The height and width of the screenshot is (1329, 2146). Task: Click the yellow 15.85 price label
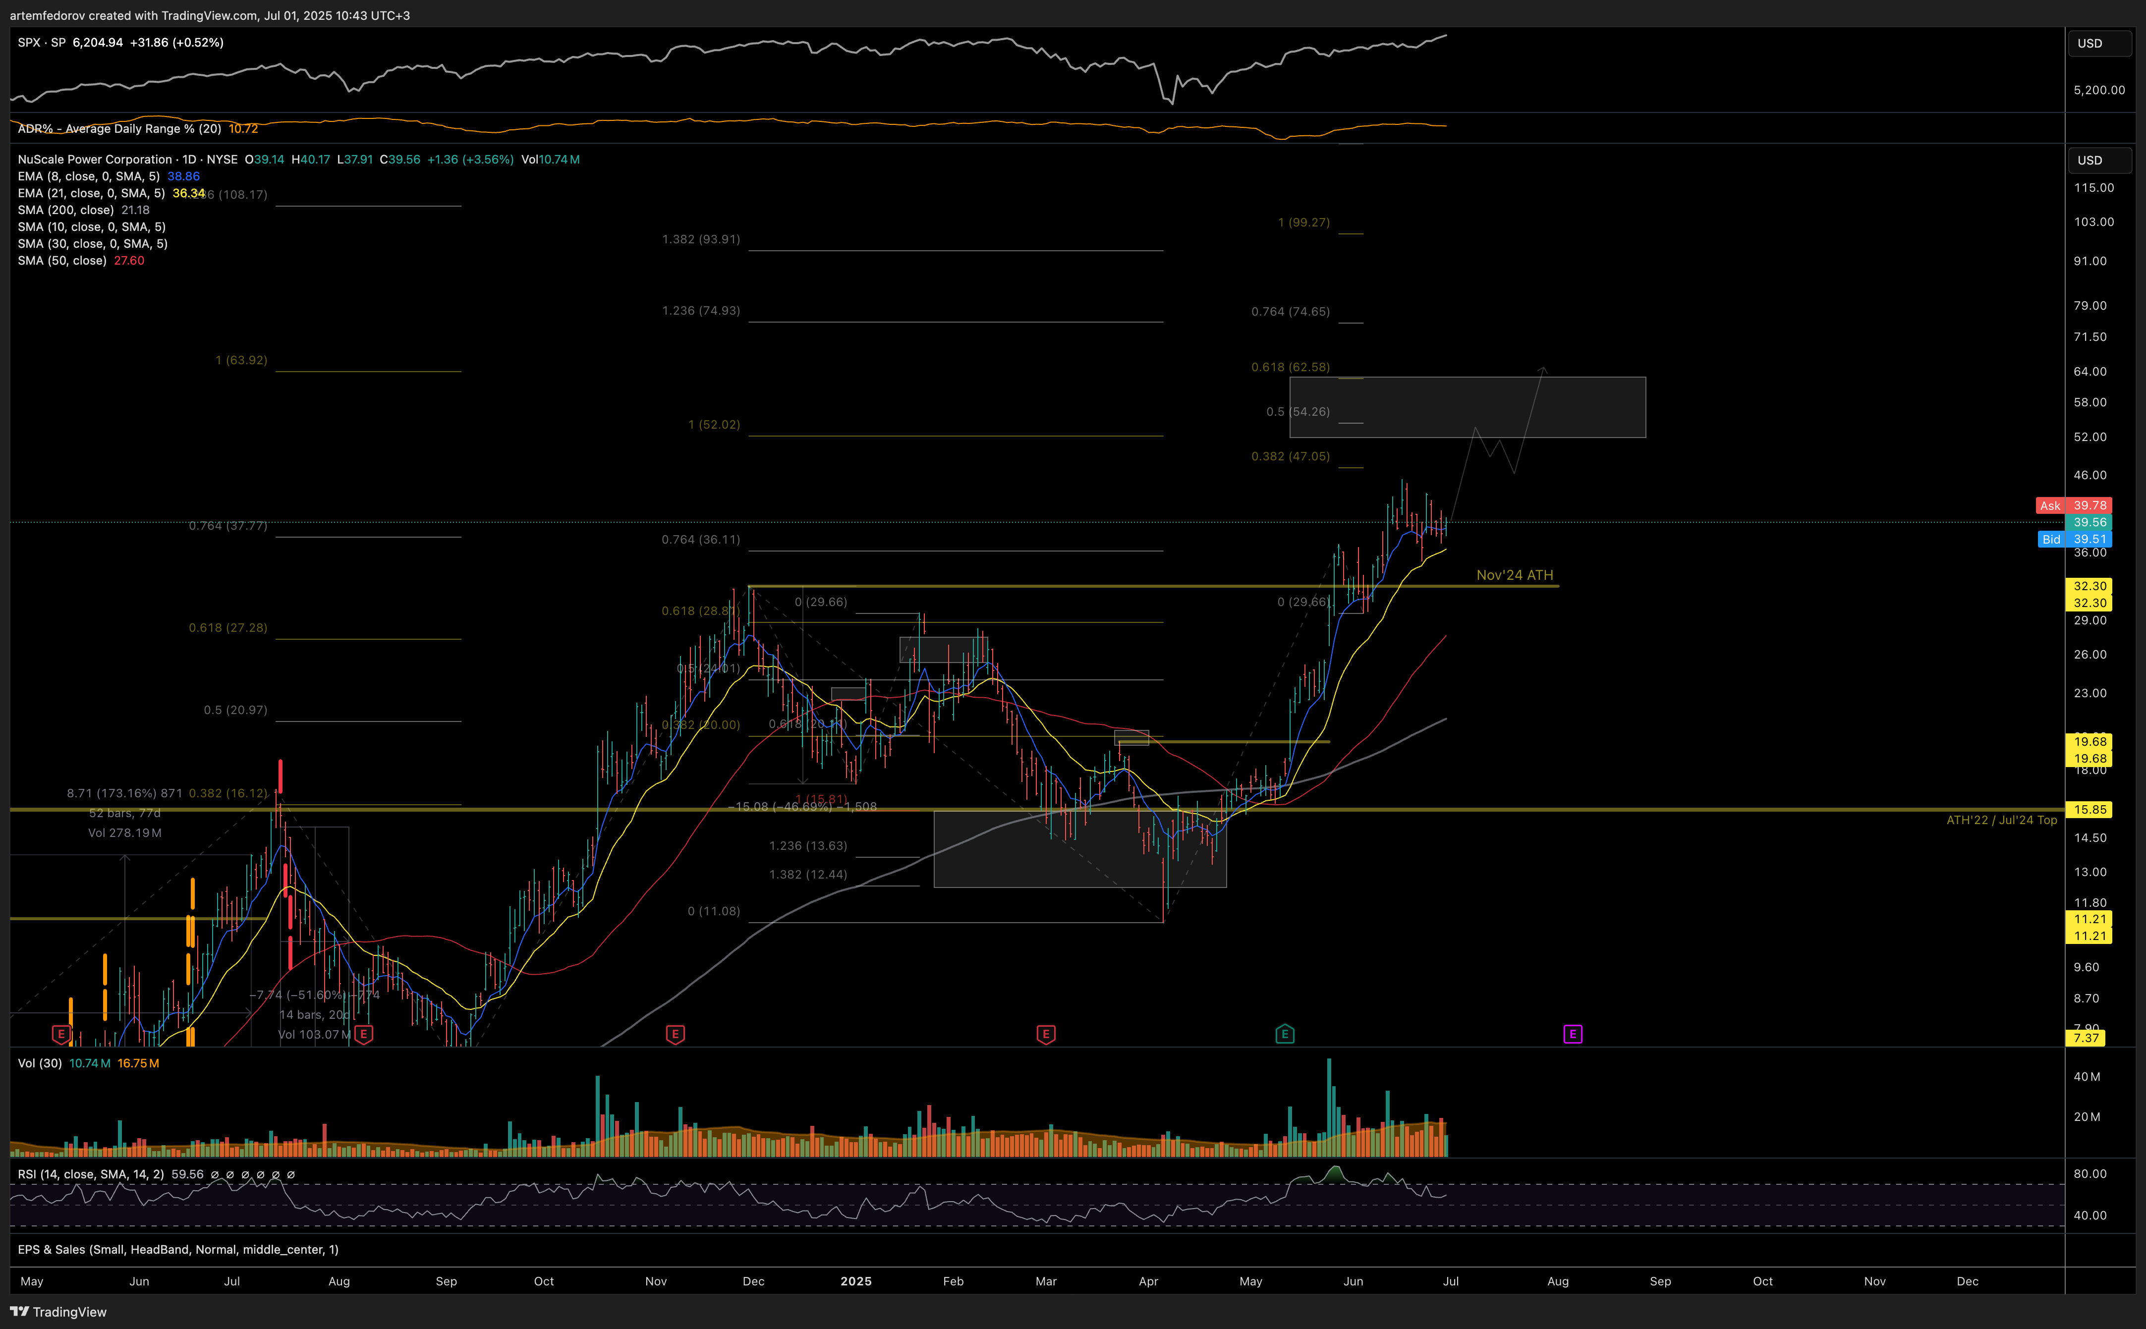2088,810
